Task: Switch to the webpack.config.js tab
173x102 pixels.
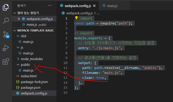Action: tap(78, 6)
